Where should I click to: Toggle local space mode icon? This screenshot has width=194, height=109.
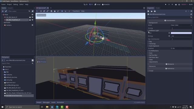point(62,11)
